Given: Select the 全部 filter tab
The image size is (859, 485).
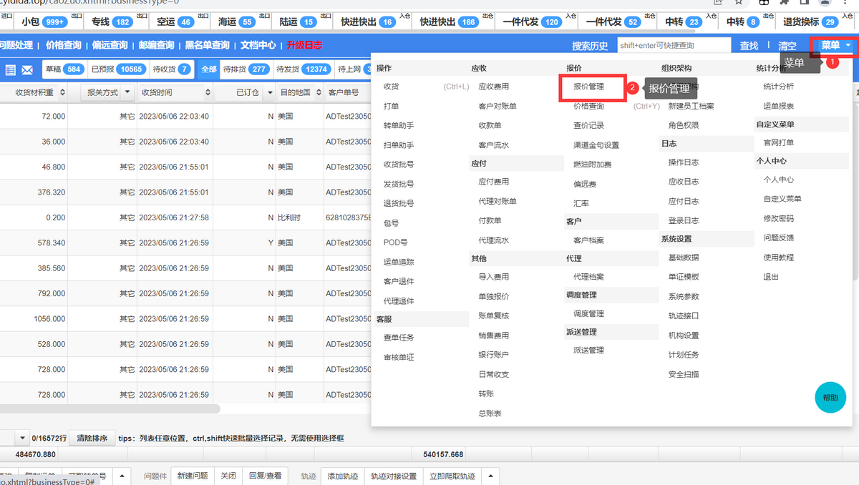Looking at the screenshot, I should (x=208, y=69).
